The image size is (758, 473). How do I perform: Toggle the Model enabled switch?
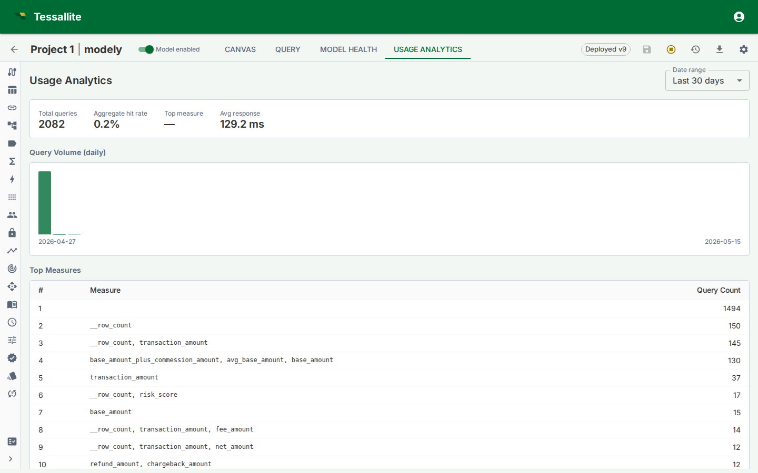tap(146, 49)
